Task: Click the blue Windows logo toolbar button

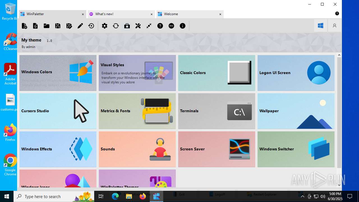Action: point(321,26)
